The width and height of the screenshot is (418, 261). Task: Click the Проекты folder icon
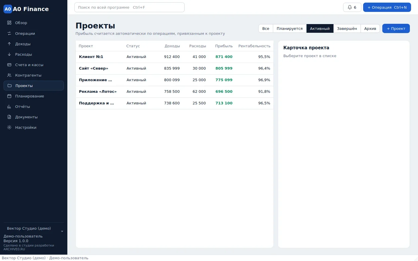tap(10, 86)
